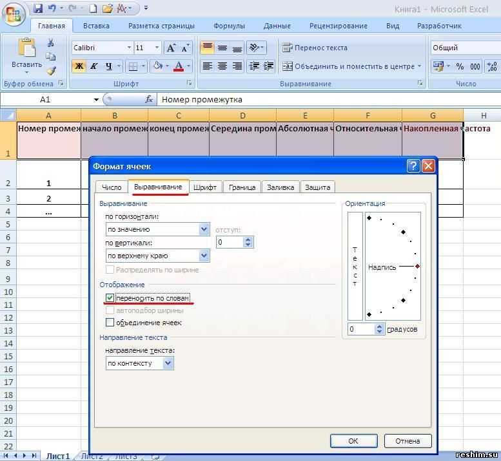Click the Paste (Вставить) icon
501x461 pixels.
point(27,48)
